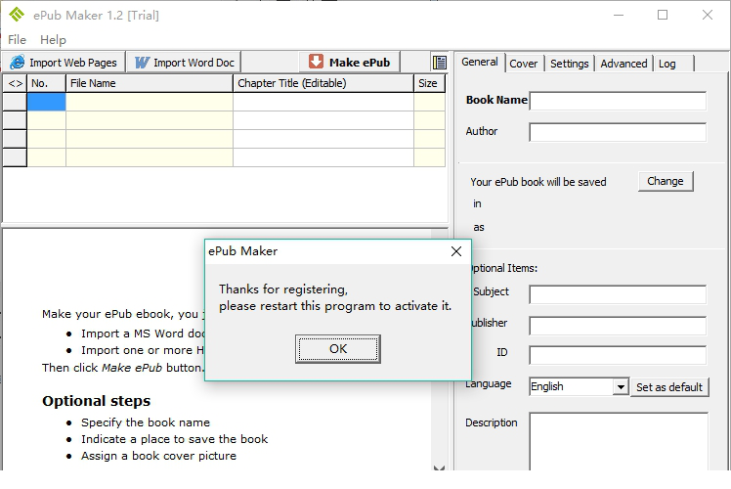Switch to the Advanced tab
This screenshot has height=489, width=731.
tap(623, 64)
